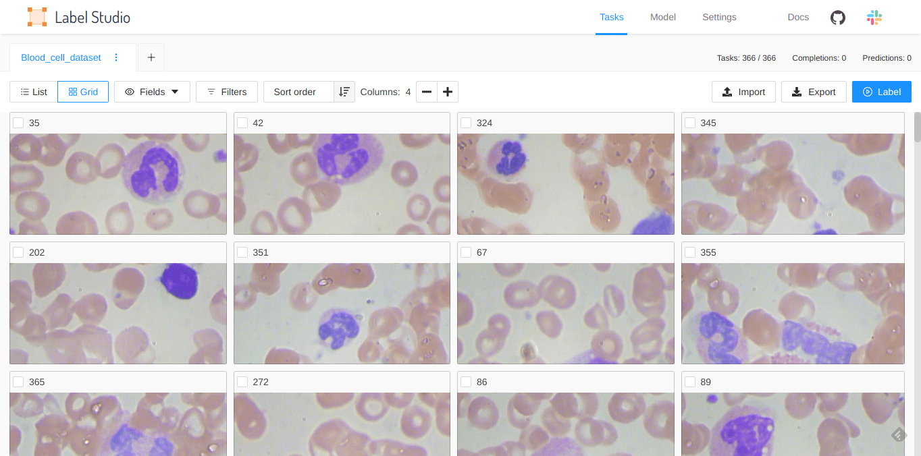The width and height of the screenshot is (921, 456).
Task: Open the blood cell image for task 202
Action: 118,314
